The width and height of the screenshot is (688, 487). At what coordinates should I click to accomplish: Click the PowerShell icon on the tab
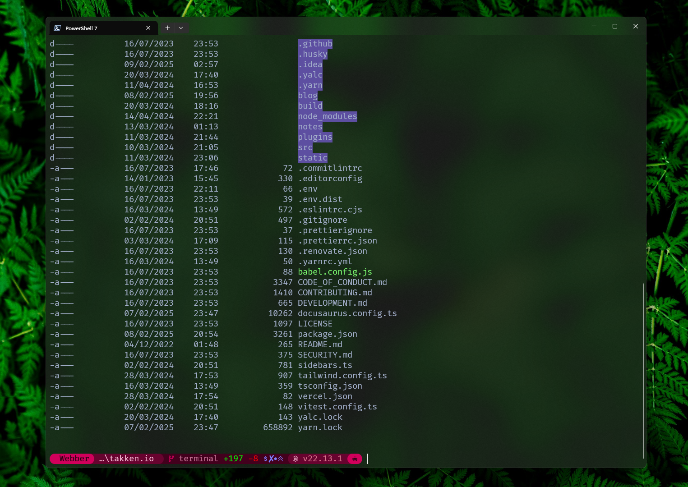point(57,28)
